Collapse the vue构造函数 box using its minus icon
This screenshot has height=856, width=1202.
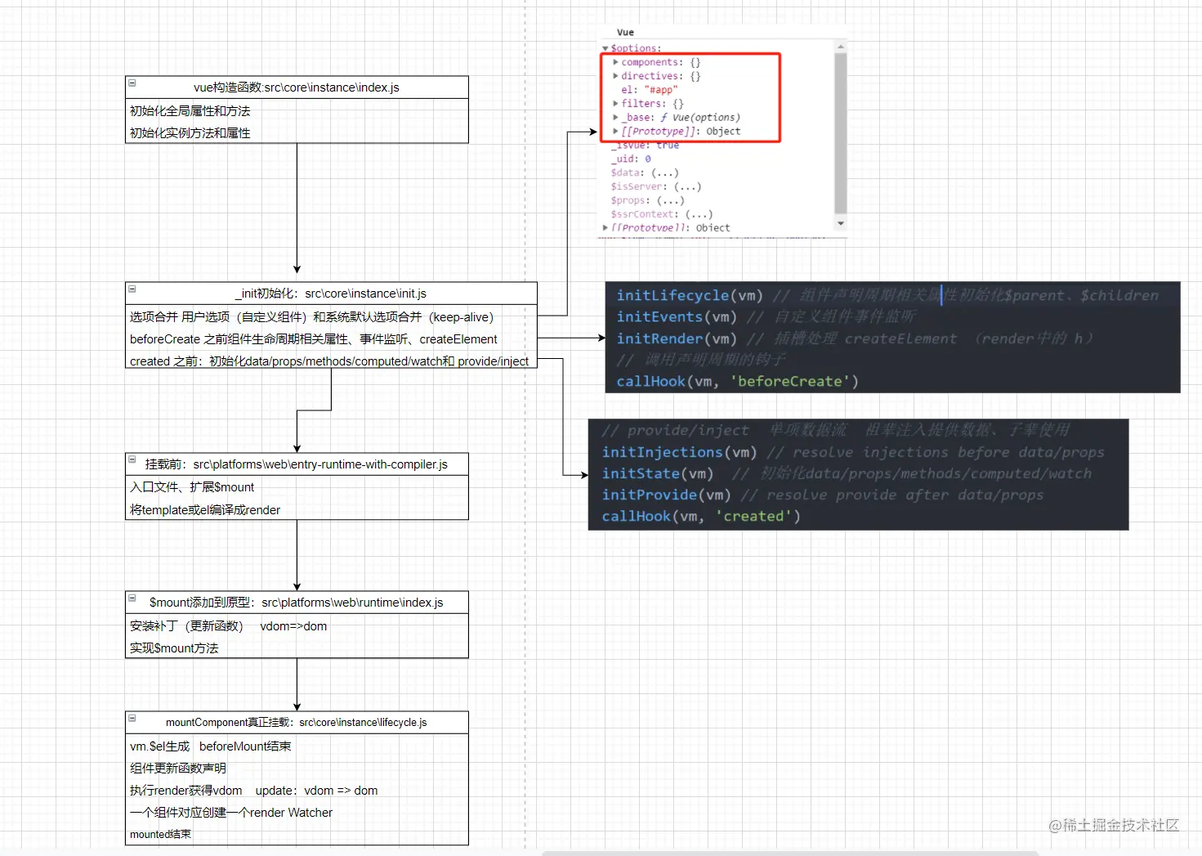(x=132, y=83)
